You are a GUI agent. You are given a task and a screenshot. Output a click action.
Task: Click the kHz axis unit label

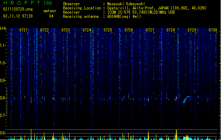click(x=3, y=28)
